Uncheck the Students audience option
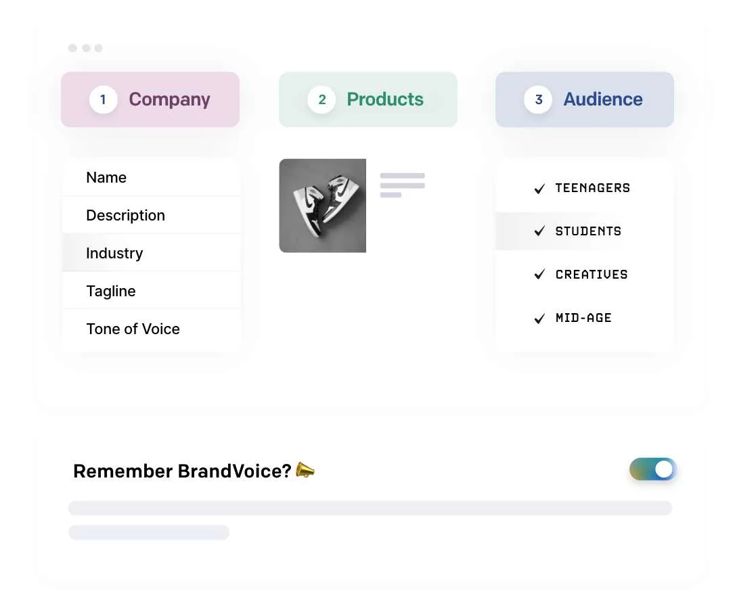Screen dimensions: 735x606 click(x=539, y=231)
